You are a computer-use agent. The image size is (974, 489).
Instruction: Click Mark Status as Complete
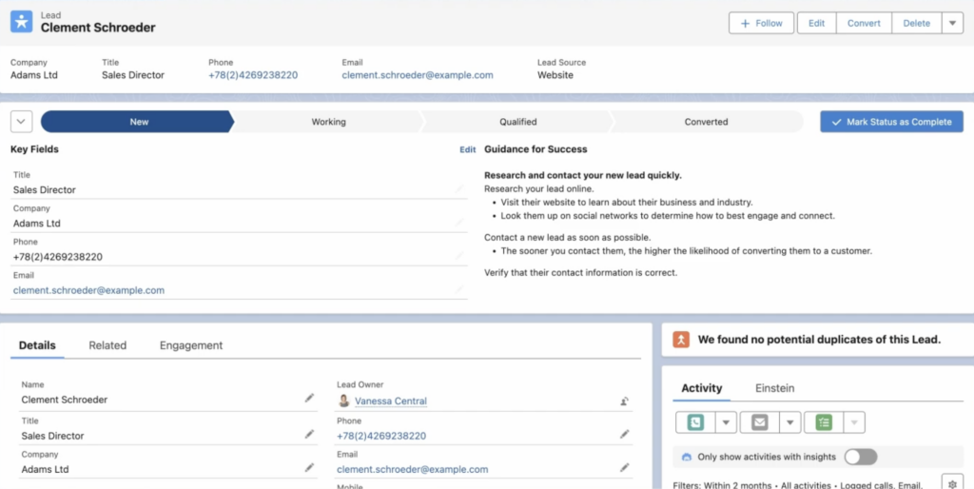pyautogui.click(x=891, y=122)
